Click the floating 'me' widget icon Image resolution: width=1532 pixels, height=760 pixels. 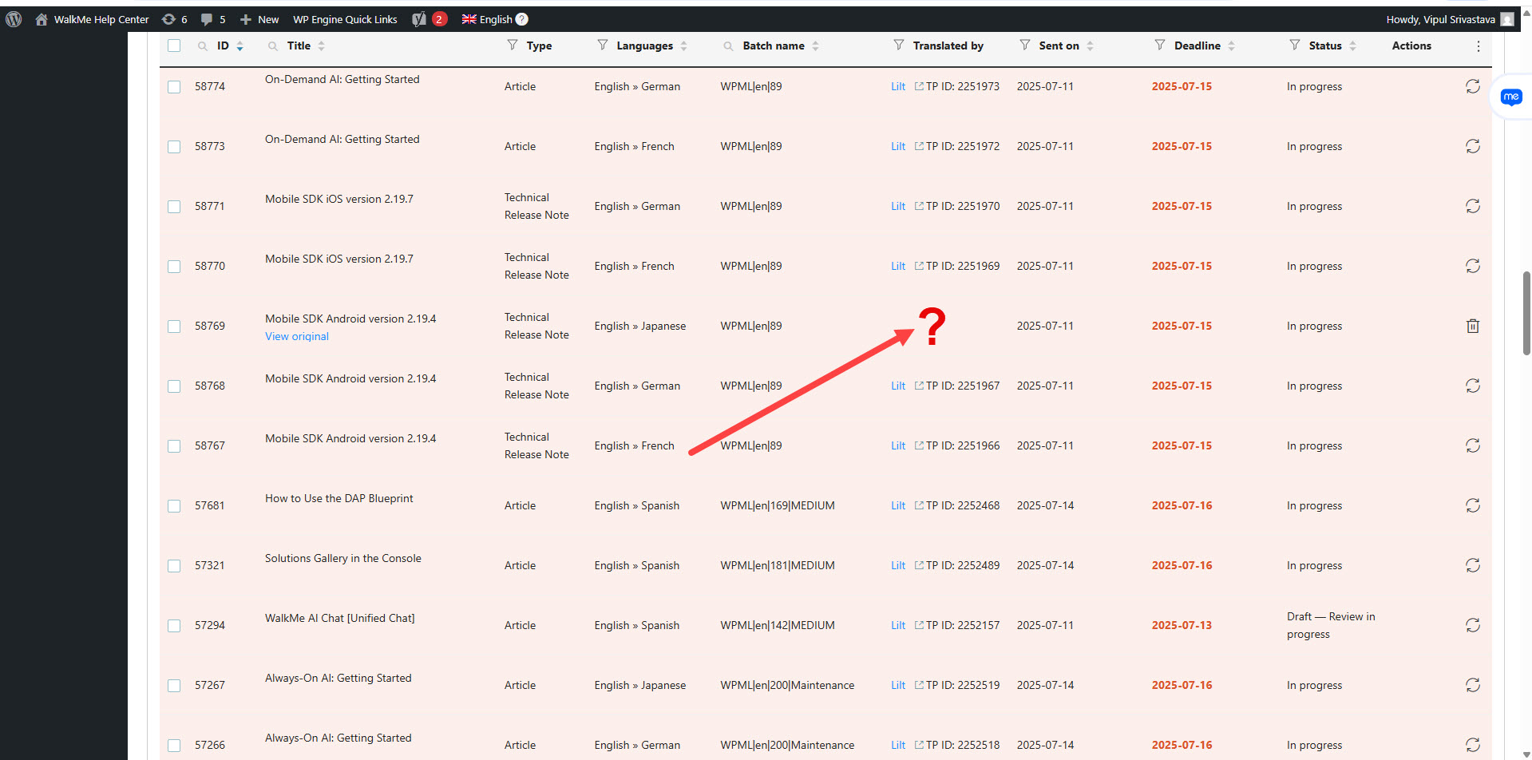(x=1511, y=97)
